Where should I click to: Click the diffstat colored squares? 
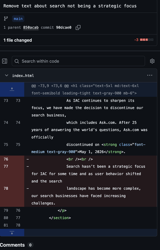147,40
